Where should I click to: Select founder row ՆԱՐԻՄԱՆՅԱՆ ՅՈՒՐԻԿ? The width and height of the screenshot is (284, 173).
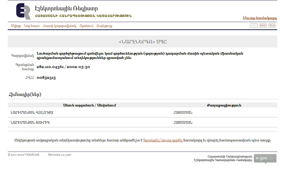point(142,122)
